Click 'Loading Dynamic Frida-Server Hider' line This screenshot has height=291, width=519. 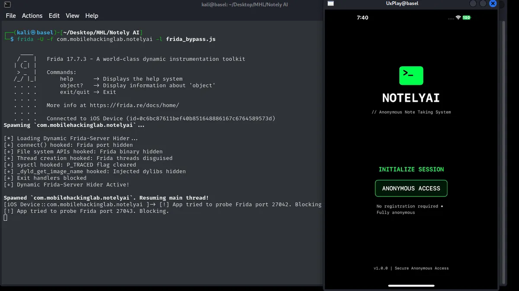[71, 139]
